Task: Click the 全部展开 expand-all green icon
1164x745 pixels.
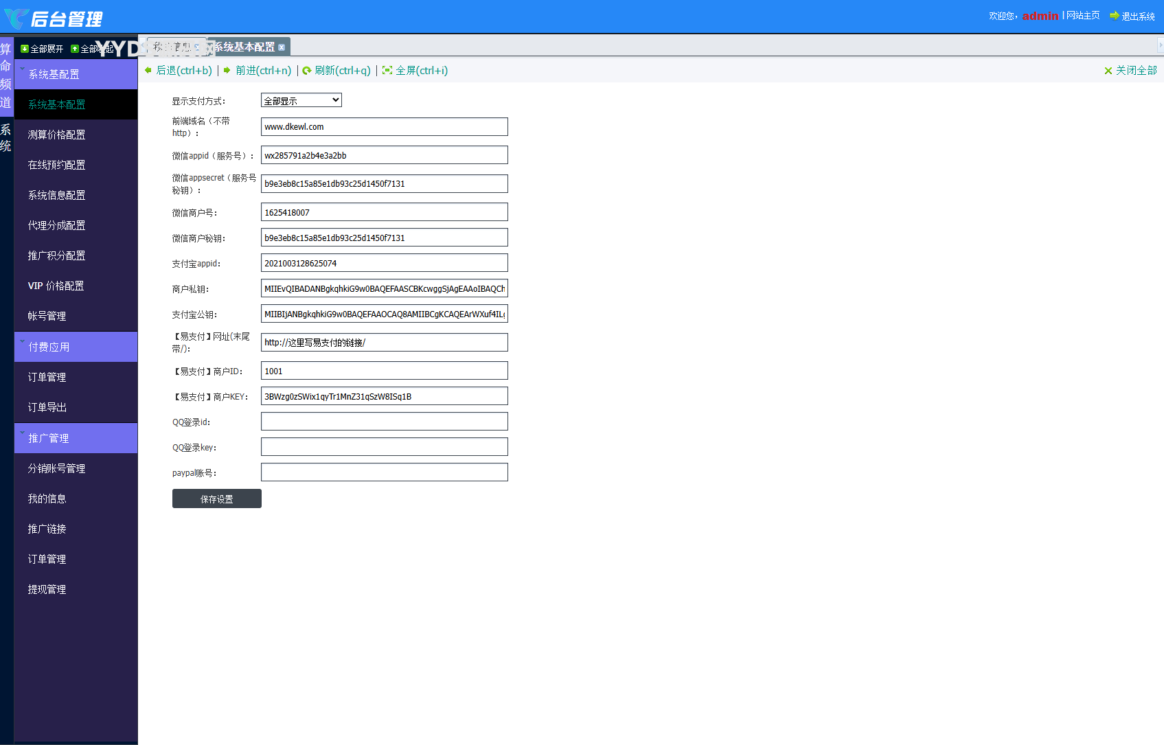Action: [x=25, y=49]
